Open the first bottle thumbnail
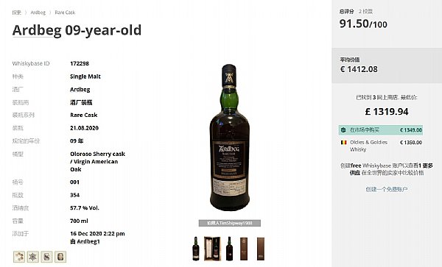Image resolution: width=442 pixels, height=267 pixels. (x=196, y=249)
